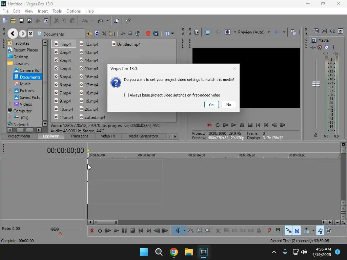Start preview of selected Explorer file
The image size is (347, 260).
click(123, 34)
